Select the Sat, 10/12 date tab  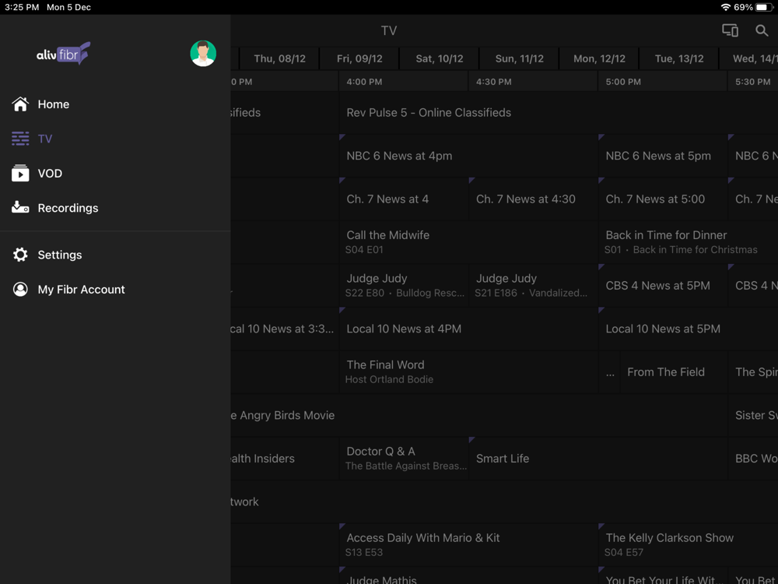(x=440, y=58)
